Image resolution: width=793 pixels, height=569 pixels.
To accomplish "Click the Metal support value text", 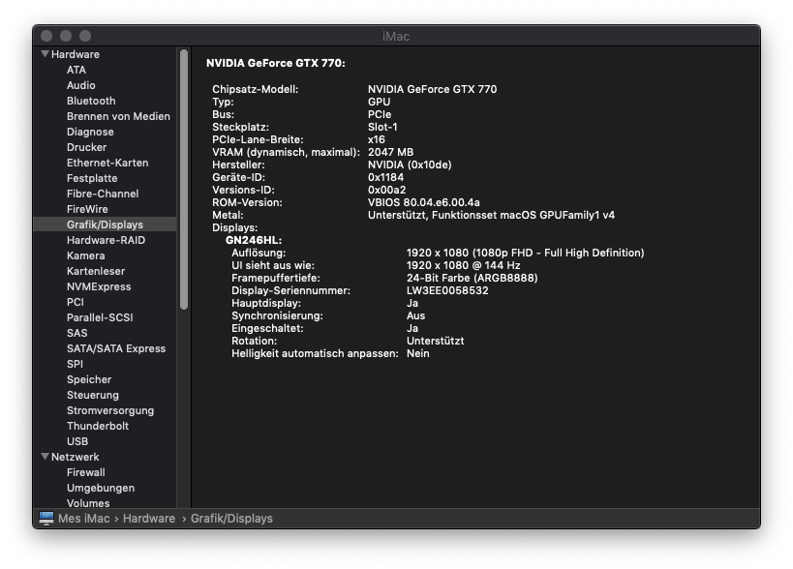I will pos(491,215).
